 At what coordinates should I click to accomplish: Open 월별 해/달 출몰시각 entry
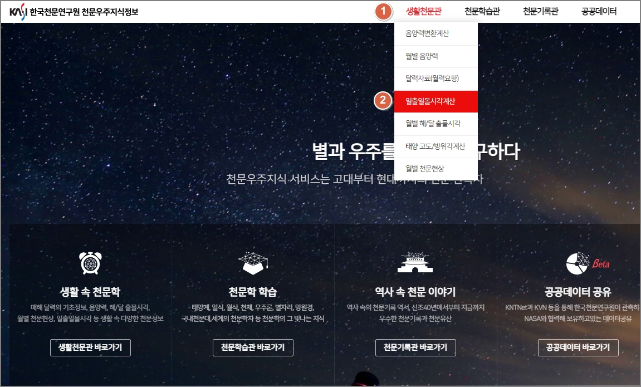pos(436,124)
